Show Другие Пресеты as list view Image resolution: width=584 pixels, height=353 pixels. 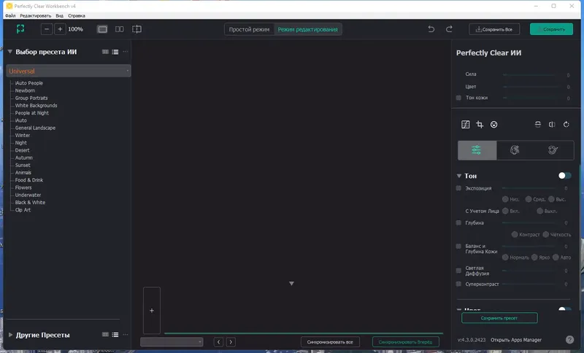115,335
